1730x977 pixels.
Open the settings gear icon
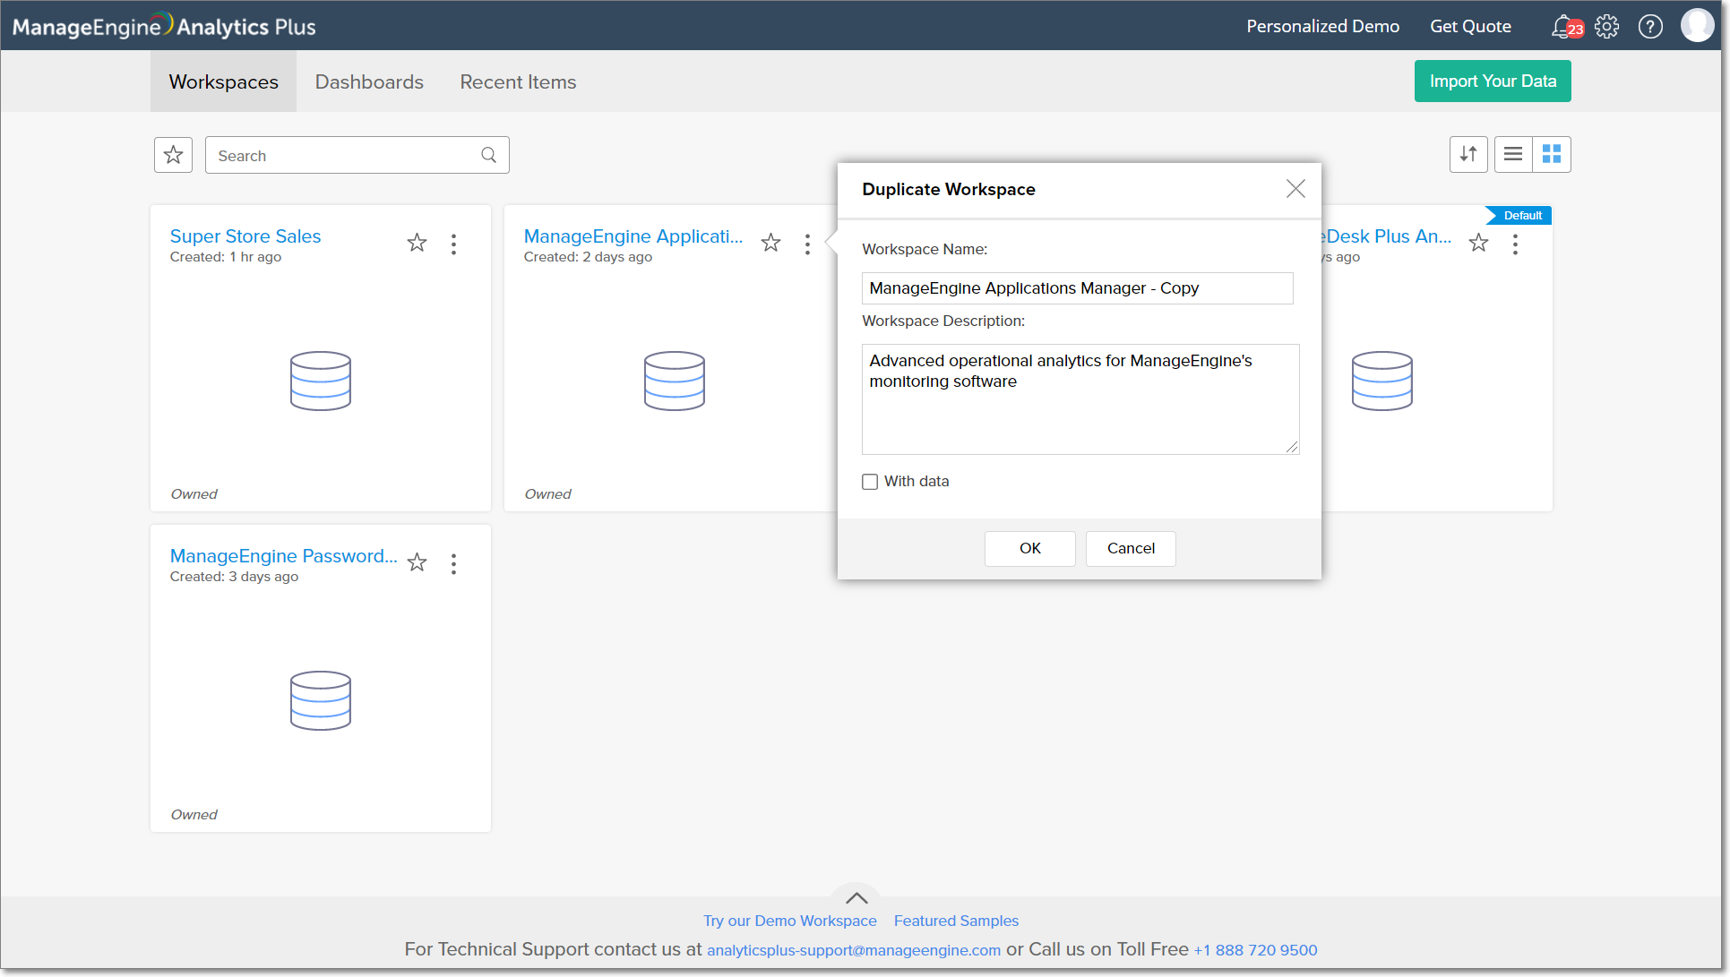[x=1606, y=26]
